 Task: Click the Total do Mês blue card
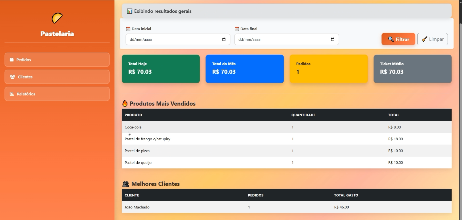coord(245,69)
